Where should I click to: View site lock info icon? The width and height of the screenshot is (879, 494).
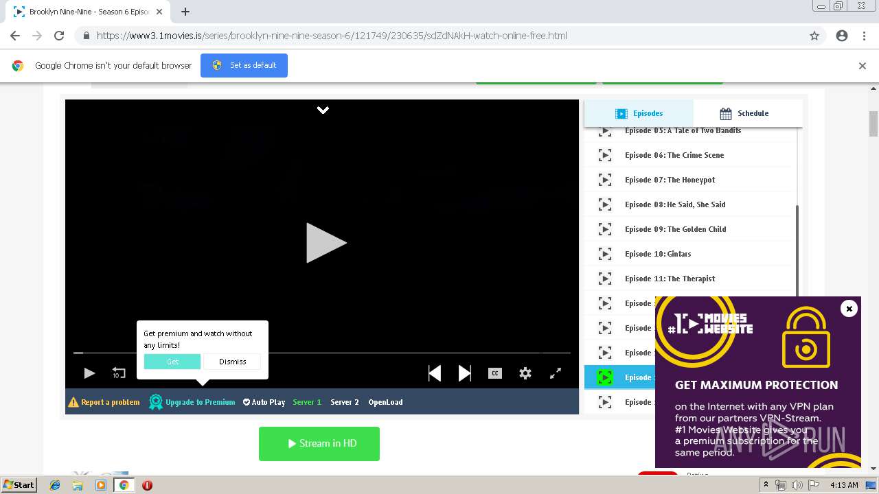point(87,36)
